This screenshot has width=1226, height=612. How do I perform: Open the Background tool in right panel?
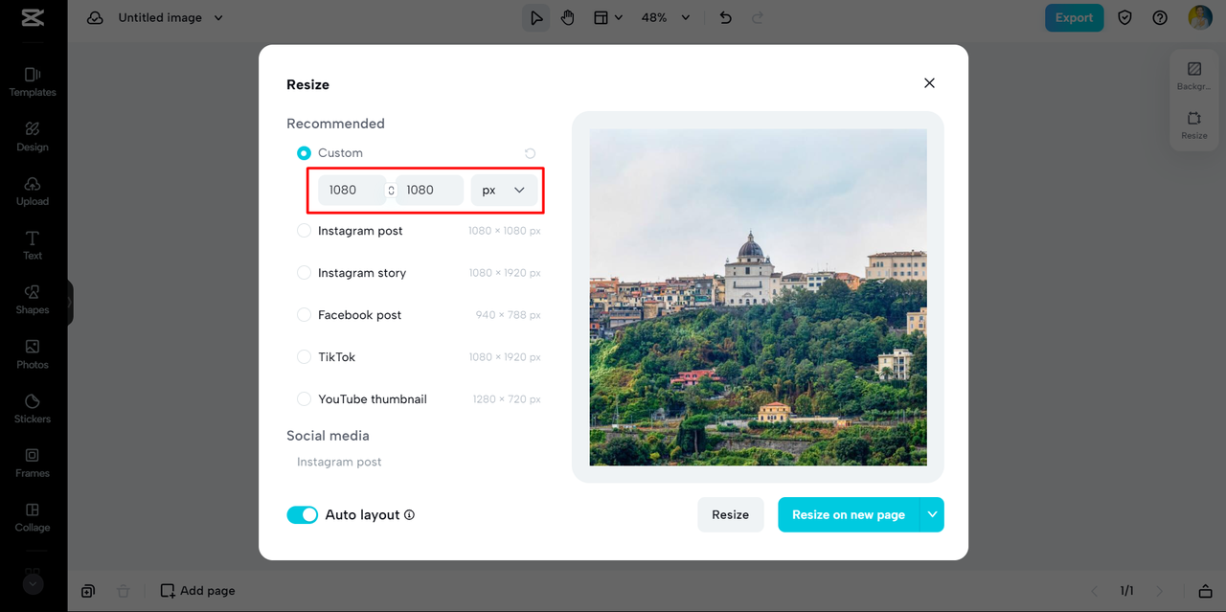(x=1193, y=77)
